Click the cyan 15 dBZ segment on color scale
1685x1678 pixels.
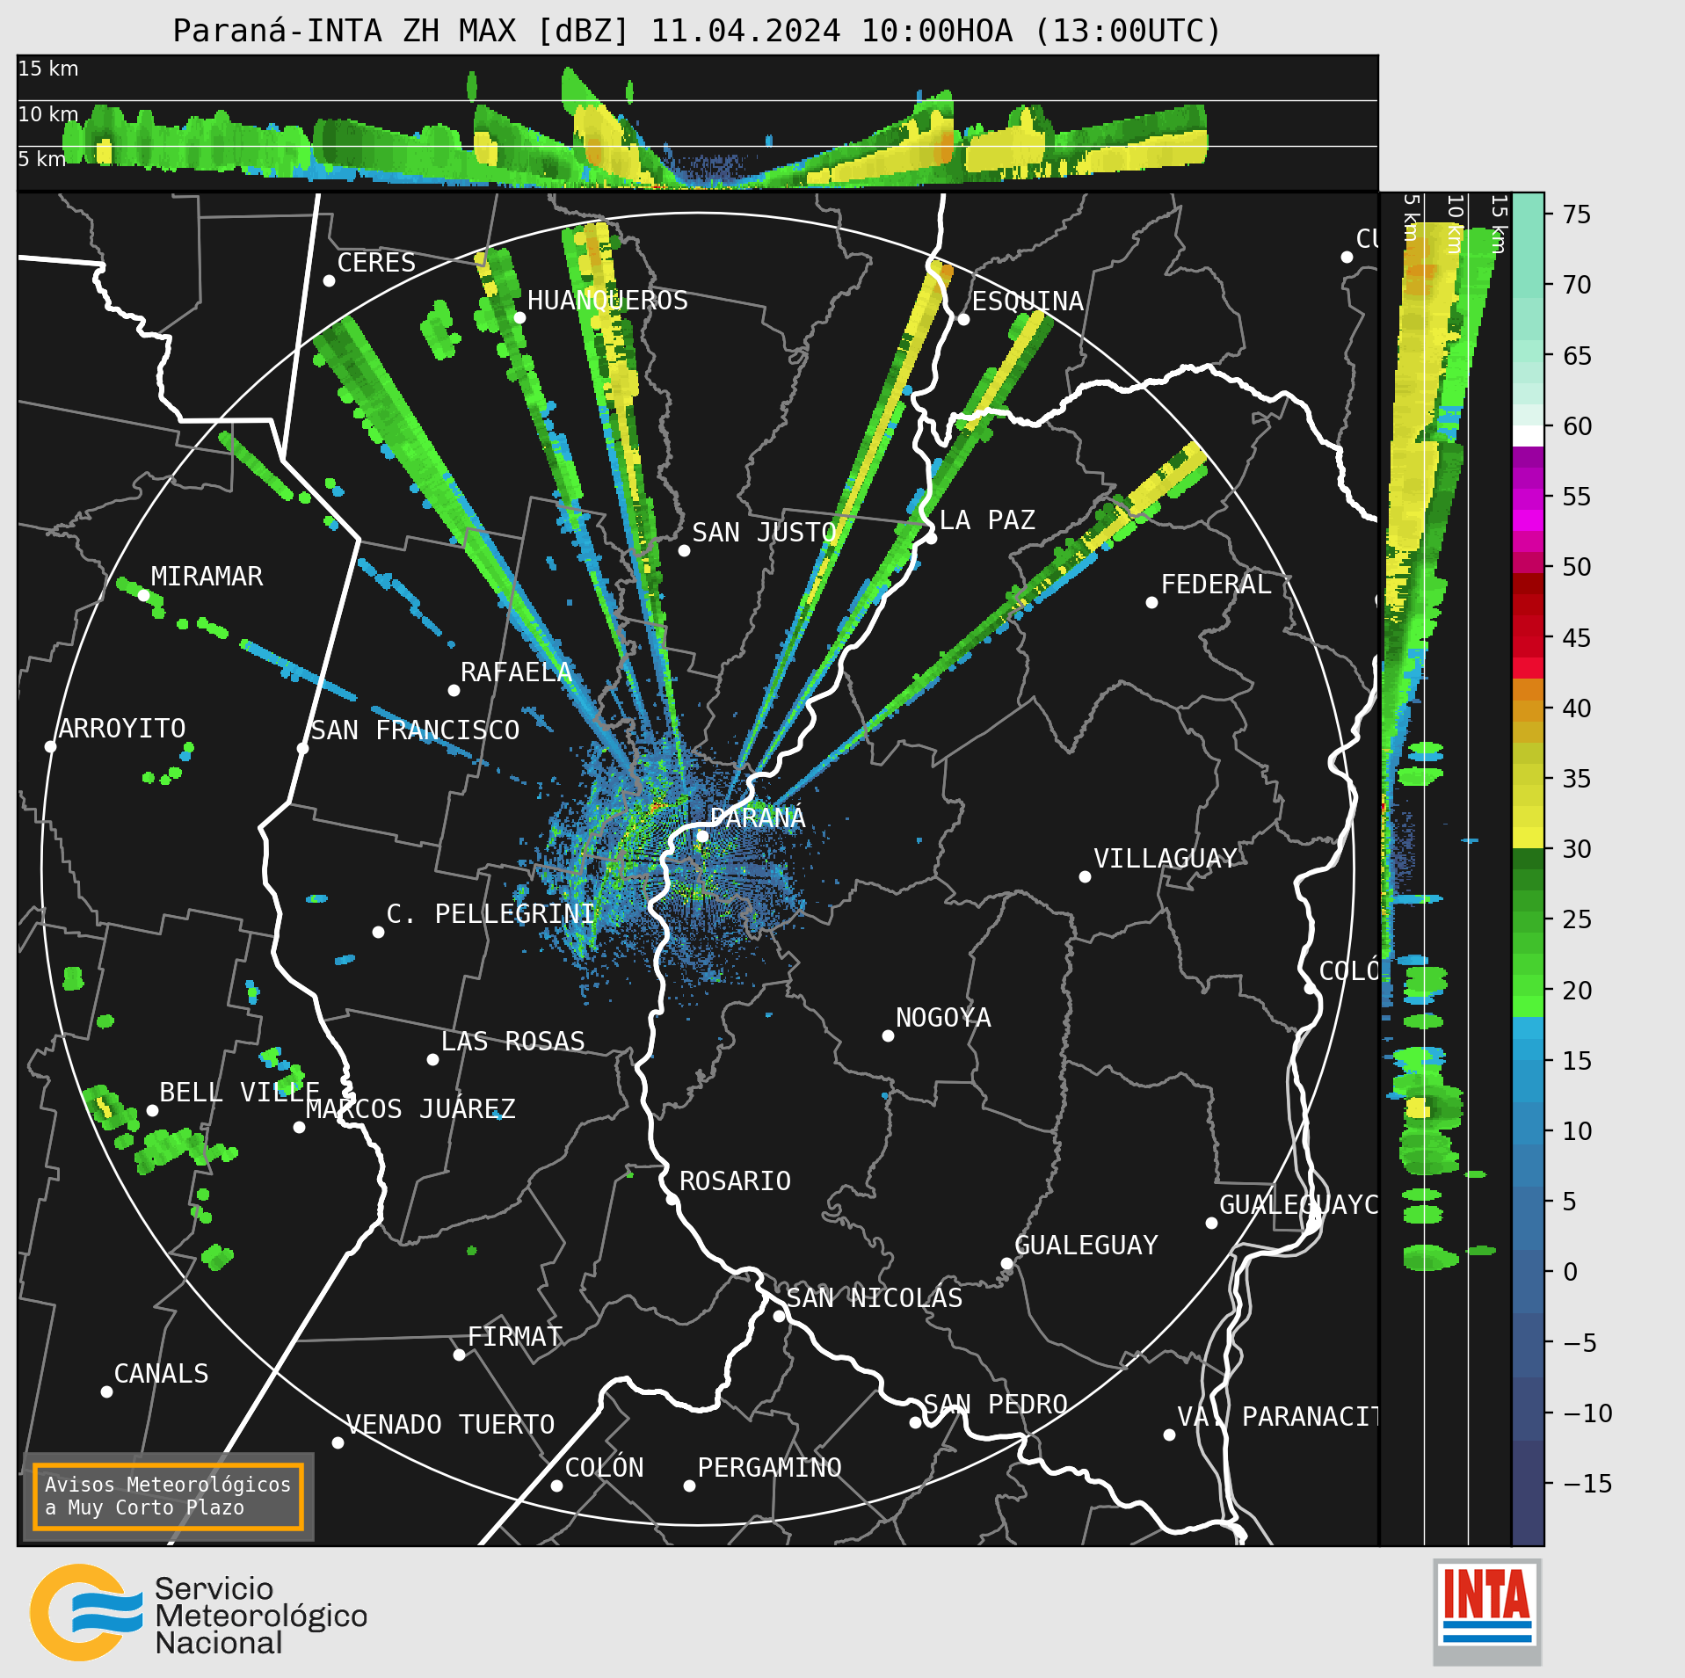point(1528,1050)
